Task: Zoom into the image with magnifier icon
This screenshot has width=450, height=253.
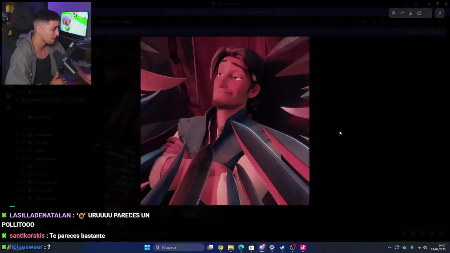Action: click(x=393, y=13)
